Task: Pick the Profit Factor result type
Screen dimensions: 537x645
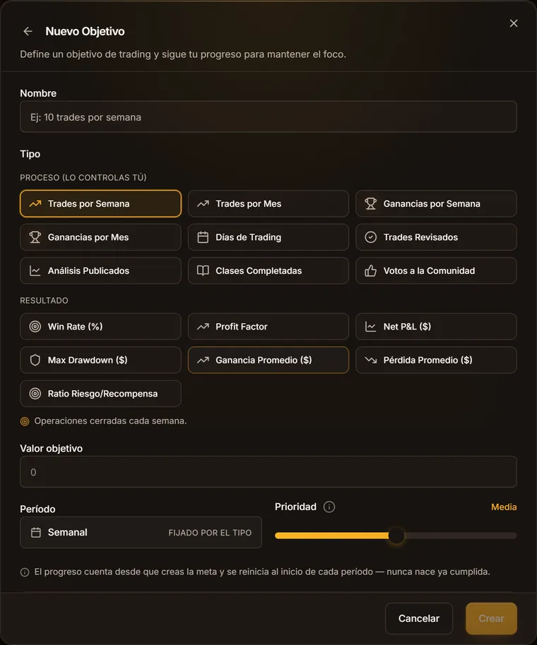Action: coord(268,327)
